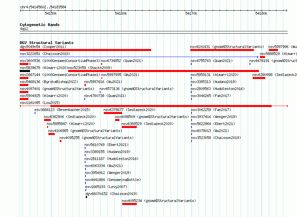Select nsv4760738 (Quan2021) label
The image size is (297, 217).
click(x=105, y=96)
